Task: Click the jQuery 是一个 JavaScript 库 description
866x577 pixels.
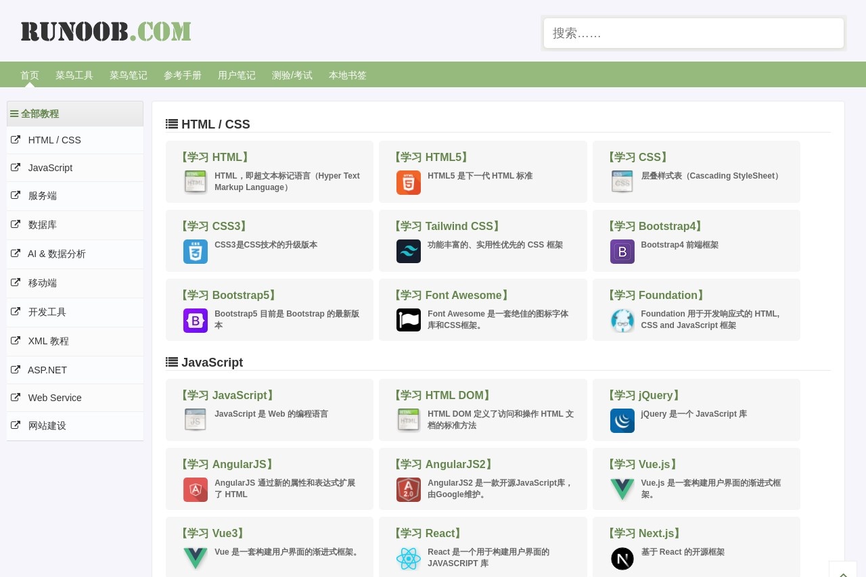Action: click(694, 414)
